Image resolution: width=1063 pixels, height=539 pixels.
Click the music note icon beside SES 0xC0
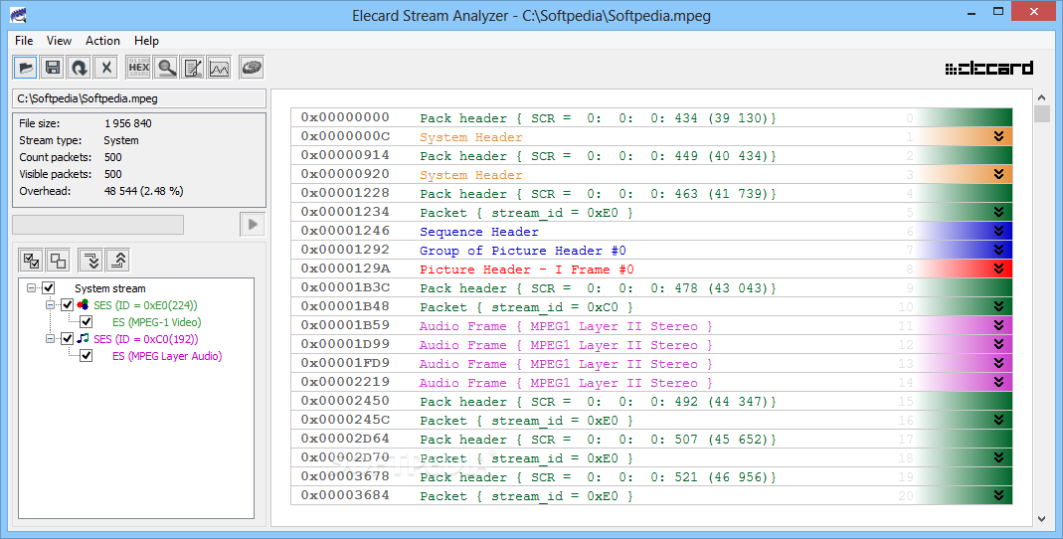(x=84, y=338)
